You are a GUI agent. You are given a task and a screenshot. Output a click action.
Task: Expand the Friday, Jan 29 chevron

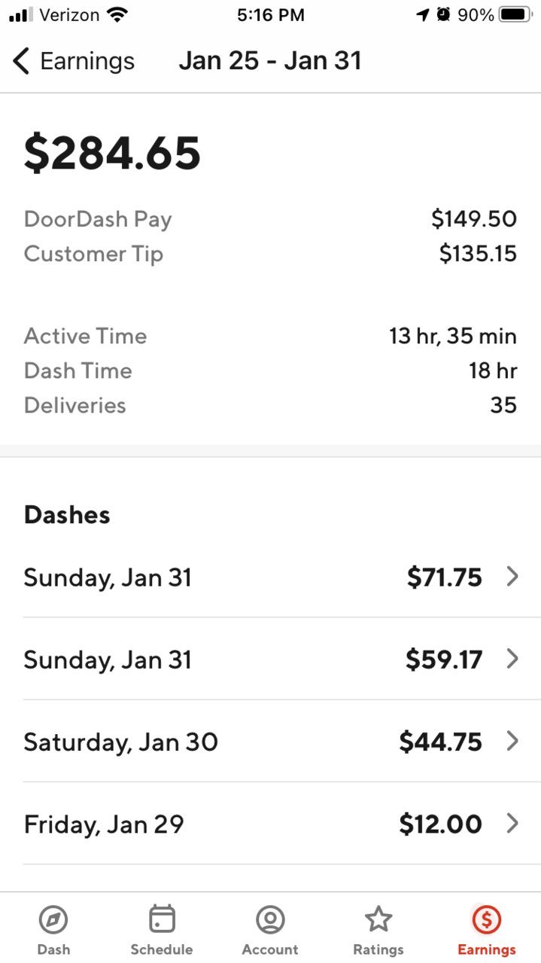pyautogui.click(x=512, y=823)
